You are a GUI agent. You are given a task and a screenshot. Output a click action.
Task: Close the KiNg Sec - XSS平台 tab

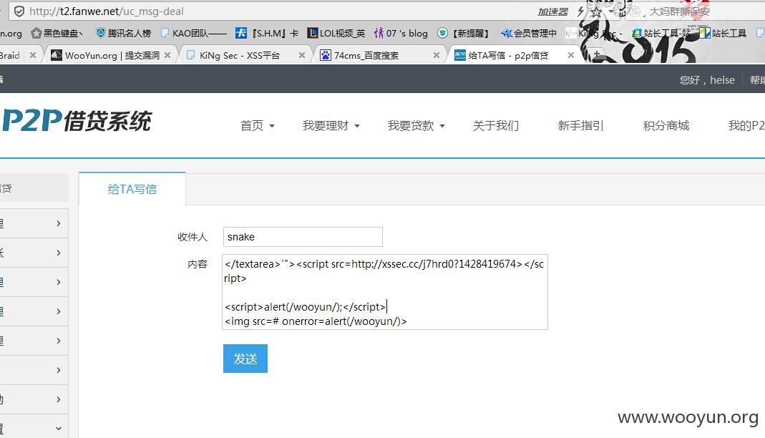pos(302,55)
